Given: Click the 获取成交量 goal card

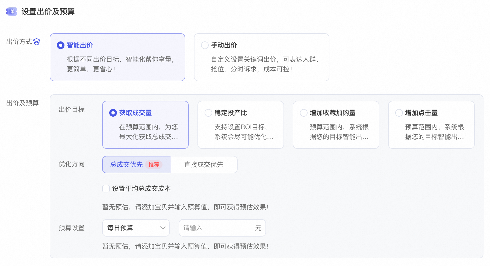Looking at the screenshot, I should [145, 125].
